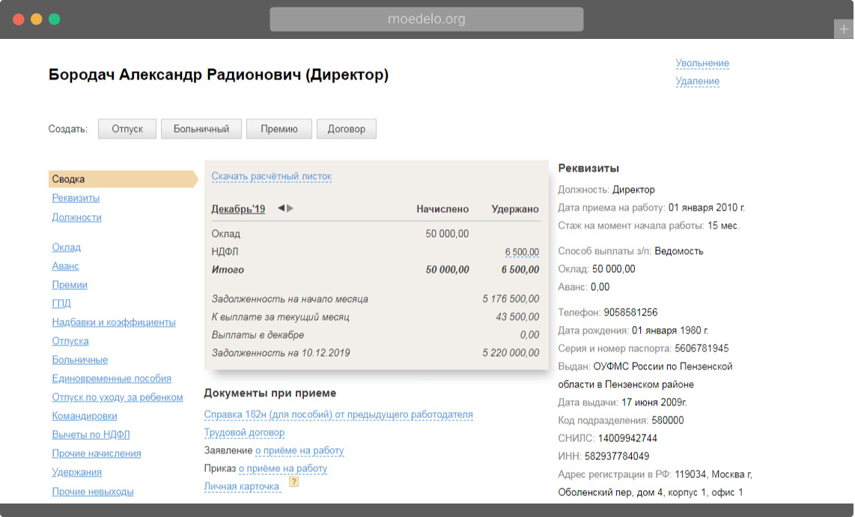Click the Премию button
The height and width of the screenshot is (517, 855).
(x=279, y=129)
